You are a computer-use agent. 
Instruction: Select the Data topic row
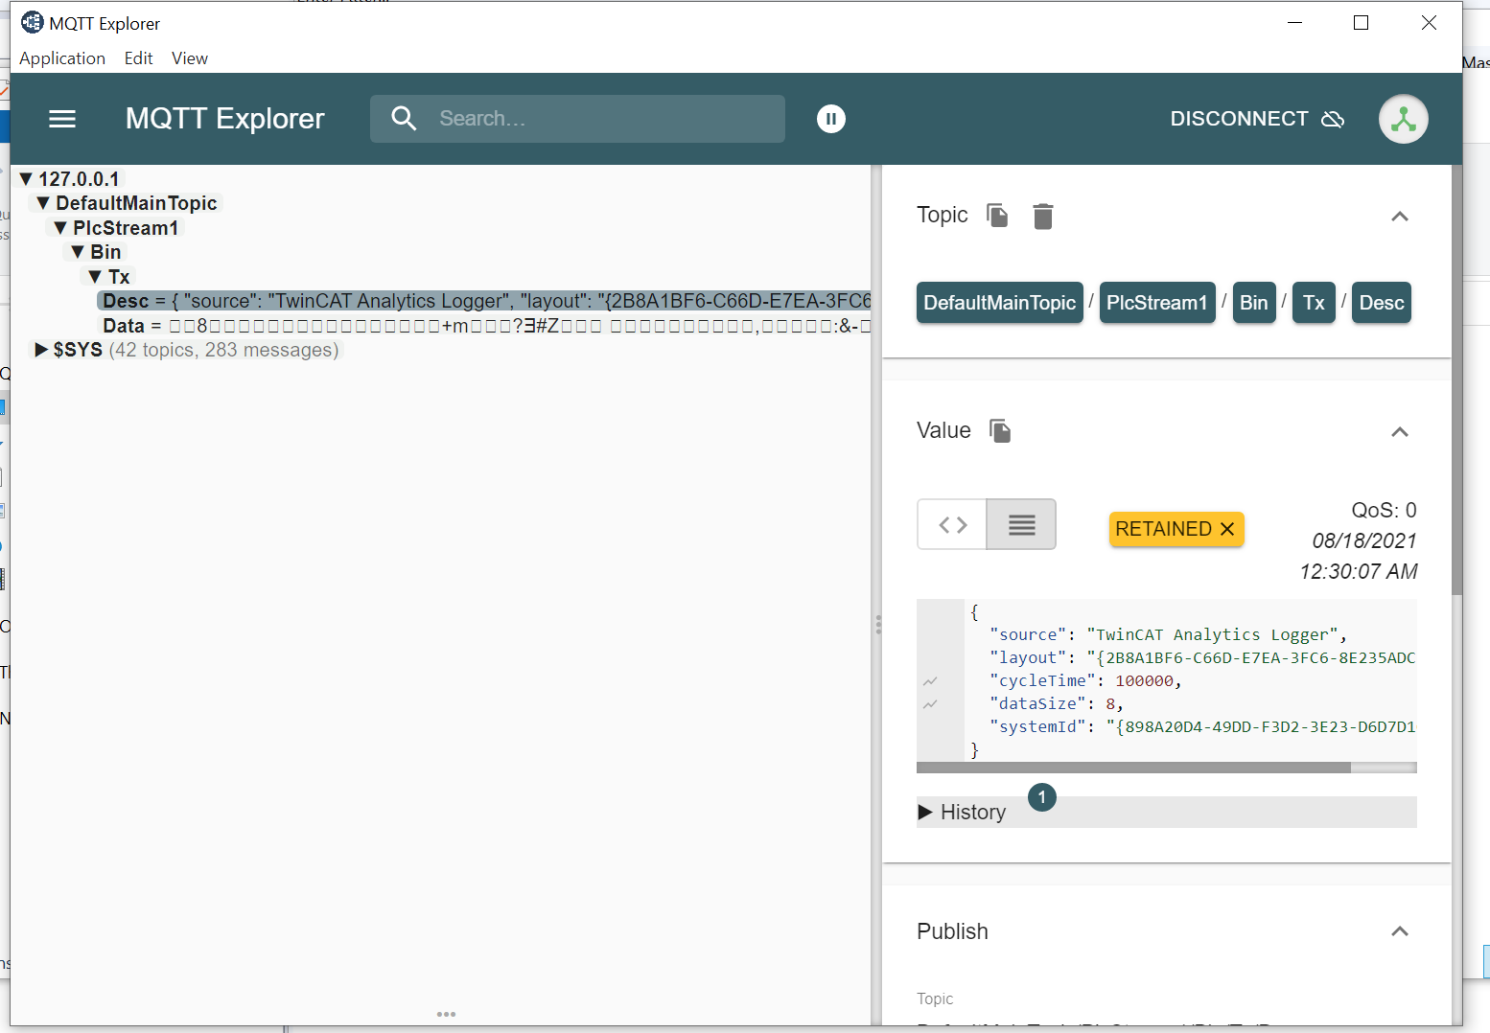[x=485, y=326]
